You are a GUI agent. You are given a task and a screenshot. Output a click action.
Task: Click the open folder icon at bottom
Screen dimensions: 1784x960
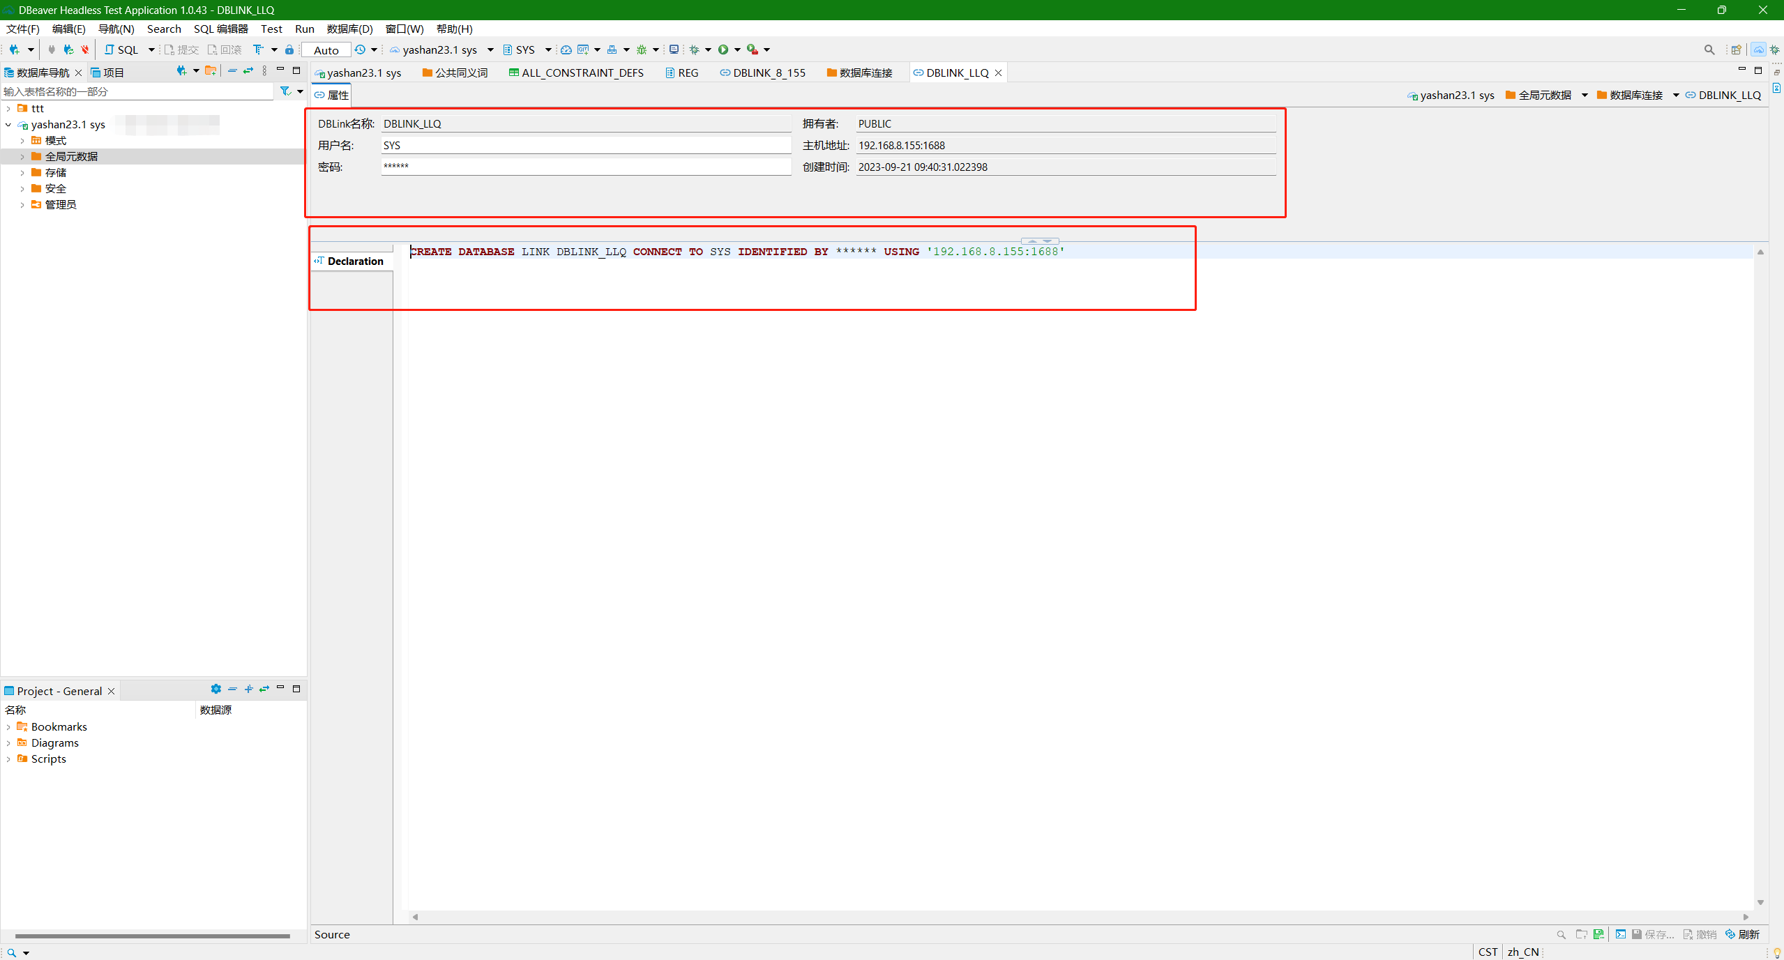tap(1581, 934)
